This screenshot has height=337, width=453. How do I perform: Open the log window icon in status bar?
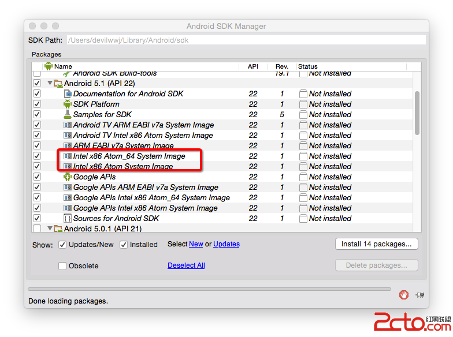coord(420,295)
